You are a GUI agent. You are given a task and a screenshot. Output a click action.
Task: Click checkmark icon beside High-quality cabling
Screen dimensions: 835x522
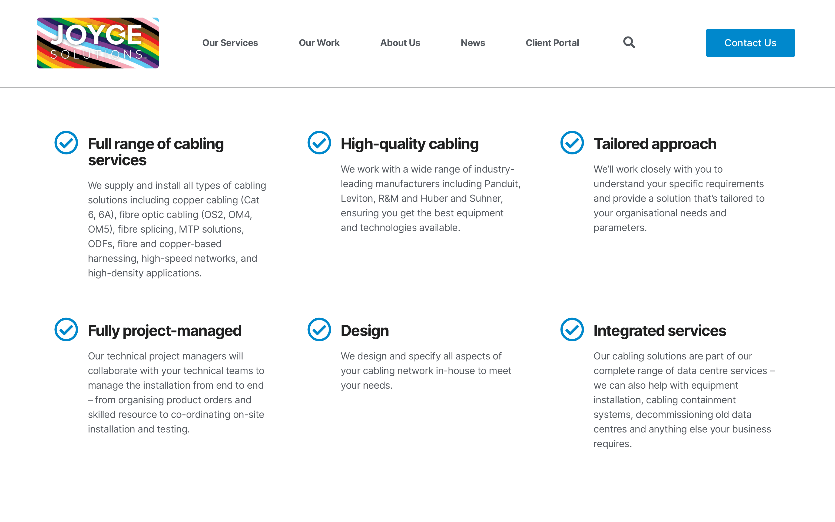(319, 143)
